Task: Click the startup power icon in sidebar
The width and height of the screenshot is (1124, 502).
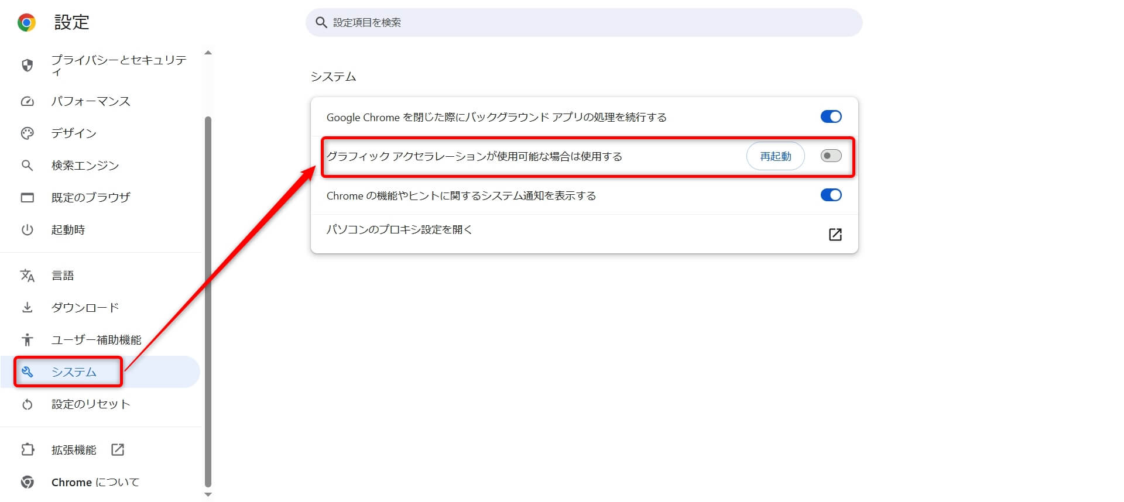Action: (27, 230)
